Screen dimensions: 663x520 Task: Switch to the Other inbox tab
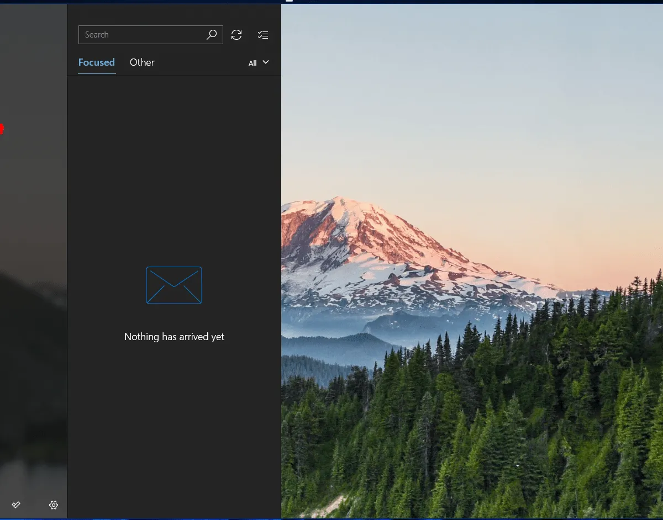(x=142, y=62)
